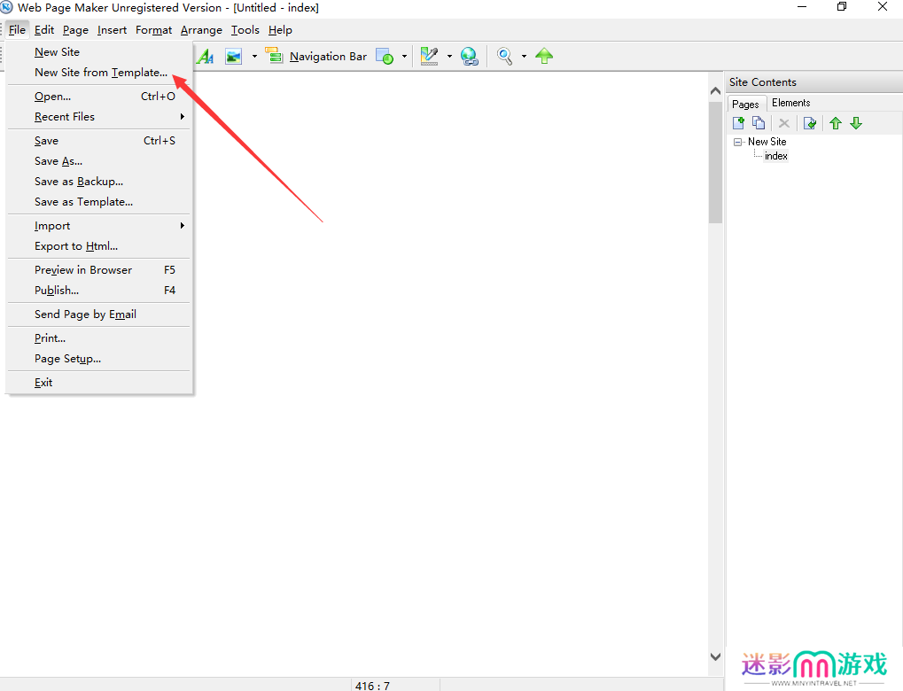Switch to the Elements tab
The width and height of the screenshot is (903, 691).
[790, 103]
